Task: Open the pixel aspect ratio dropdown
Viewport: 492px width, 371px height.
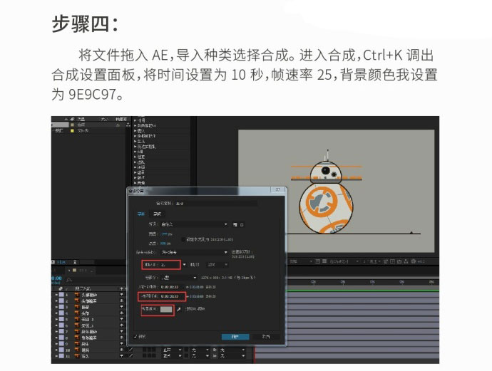Action: tap(194, 252)
